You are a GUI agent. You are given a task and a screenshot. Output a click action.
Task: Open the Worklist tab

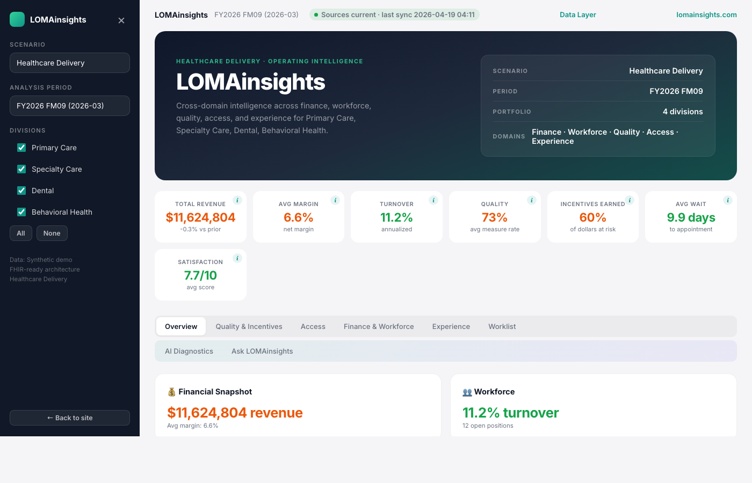502,326
